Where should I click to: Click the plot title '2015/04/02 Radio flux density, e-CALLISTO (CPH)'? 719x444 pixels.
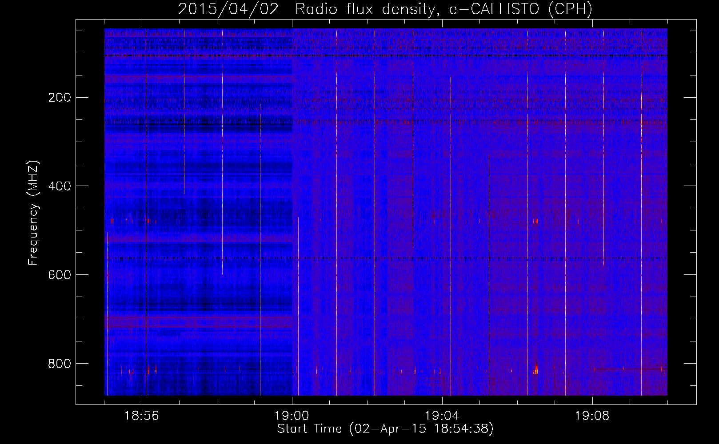pyautogui.click(x=385, y=9)
